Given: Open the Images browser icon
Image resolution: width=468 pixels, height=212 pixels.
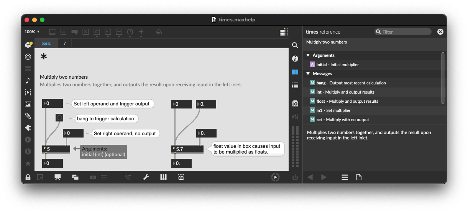Looking at the screenshot, I should [x=28, y=104].
